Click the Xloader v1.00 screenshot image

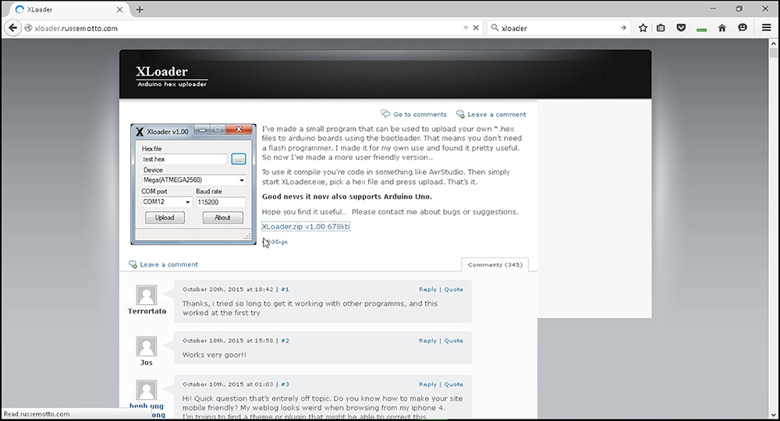(193, 185)
